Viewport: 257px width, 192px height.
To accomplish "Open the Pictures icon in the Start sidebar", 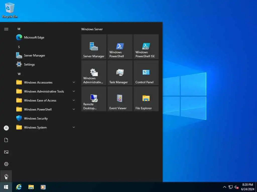I will click(x=6, y=152).
